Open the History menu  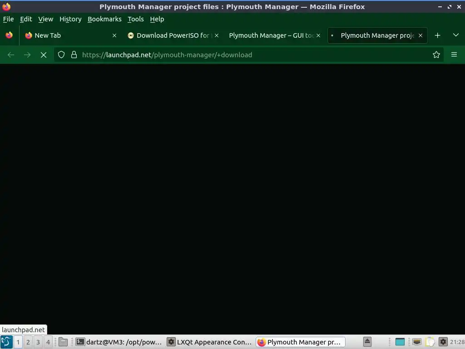[x=70, y=19]
